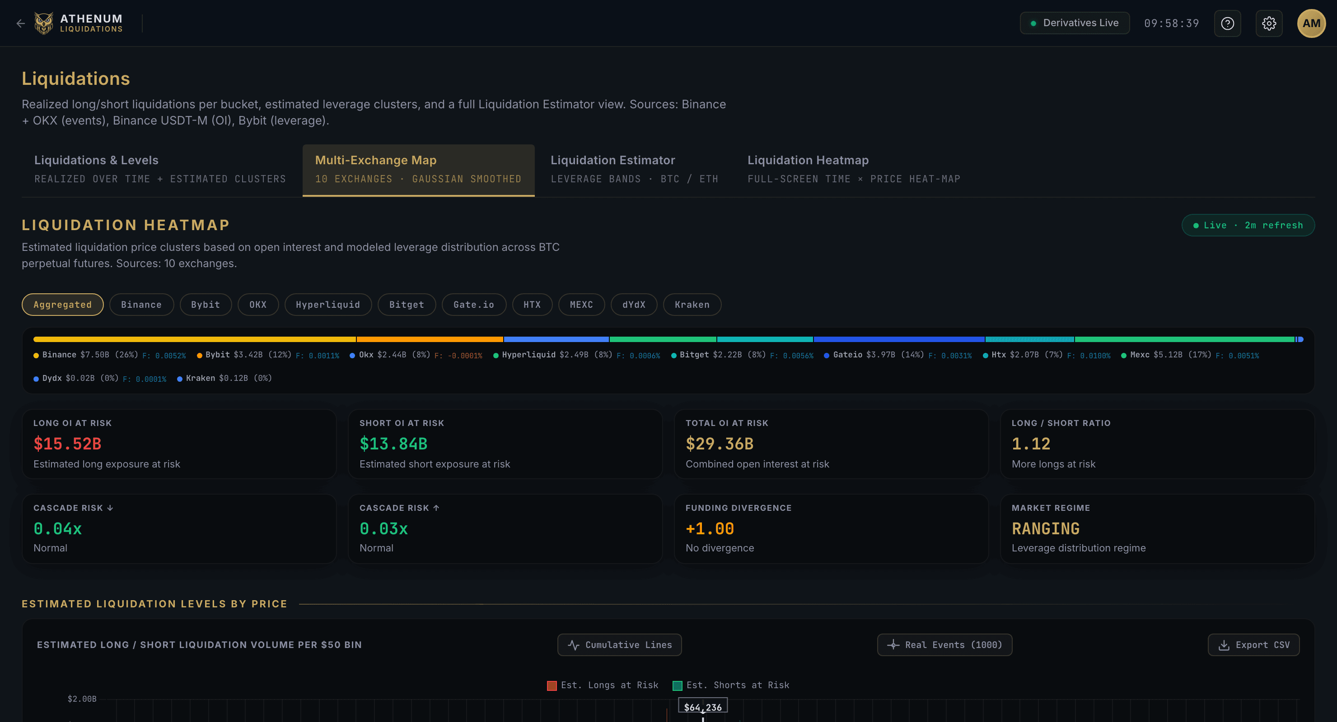Viewport: 1337px width, 722px height.
Task: Click the Real Events crosshair icon
Action: click(x=893, y=645)
